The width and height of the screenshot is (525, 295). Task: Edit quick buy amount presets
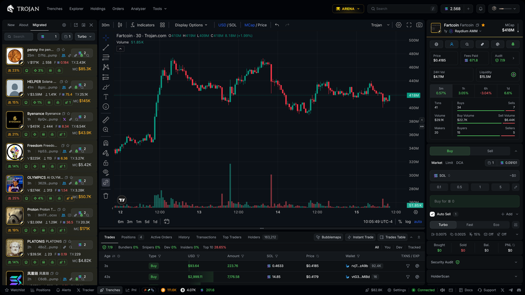coord(516,187)
